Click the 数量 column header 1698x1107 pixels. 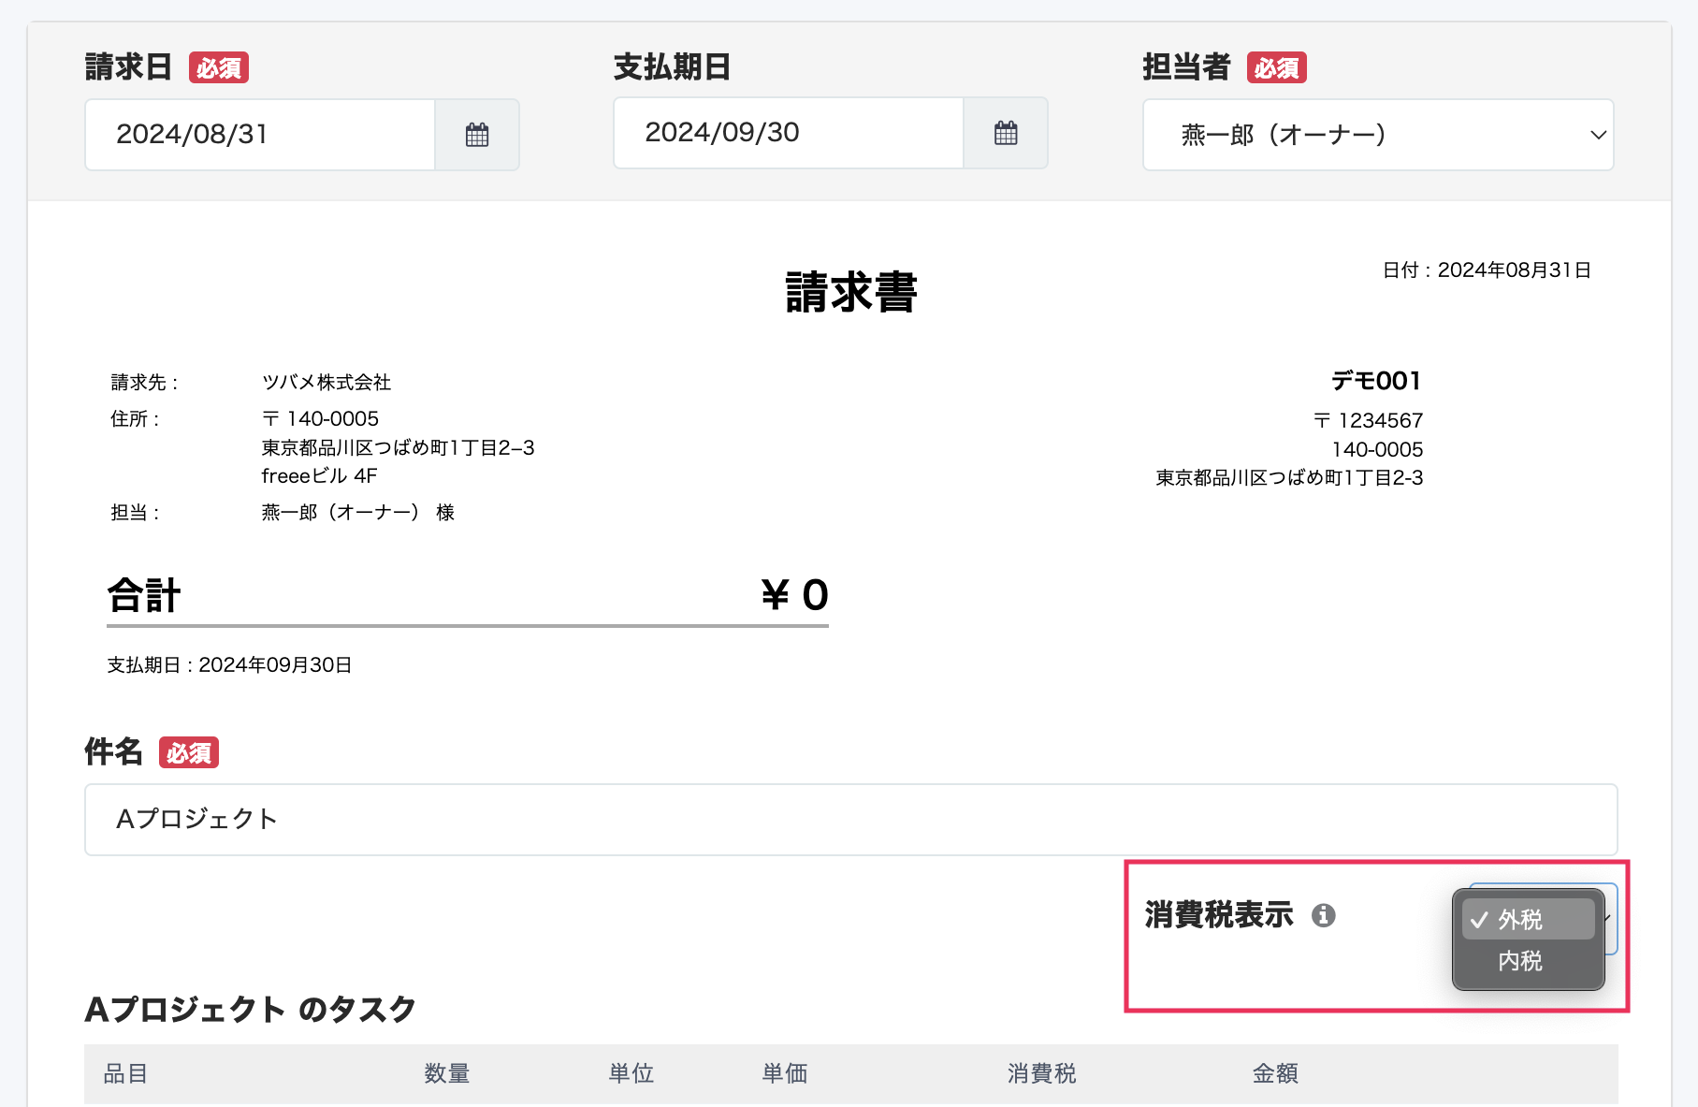point(447,1073)
